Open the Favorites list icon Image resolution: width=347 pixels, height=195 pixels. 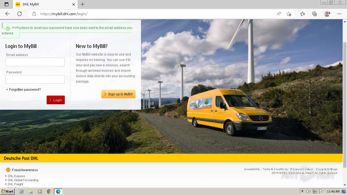(303, 14)
